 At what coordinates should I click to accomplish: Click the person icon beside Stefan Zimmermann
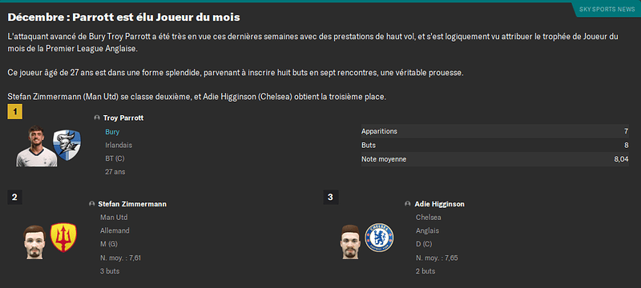click(92, 204)
